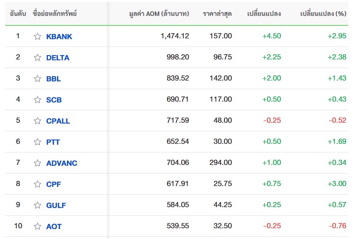The width and height of the screenshot is (356, 239).
Task: Mark SCB with the star icon
Action: coord(38,99)
